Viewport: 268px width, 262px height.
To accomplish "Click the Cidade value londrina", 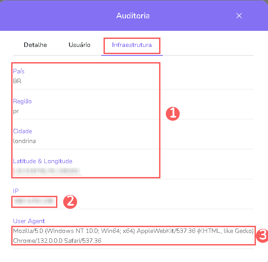I will (25, 141).
